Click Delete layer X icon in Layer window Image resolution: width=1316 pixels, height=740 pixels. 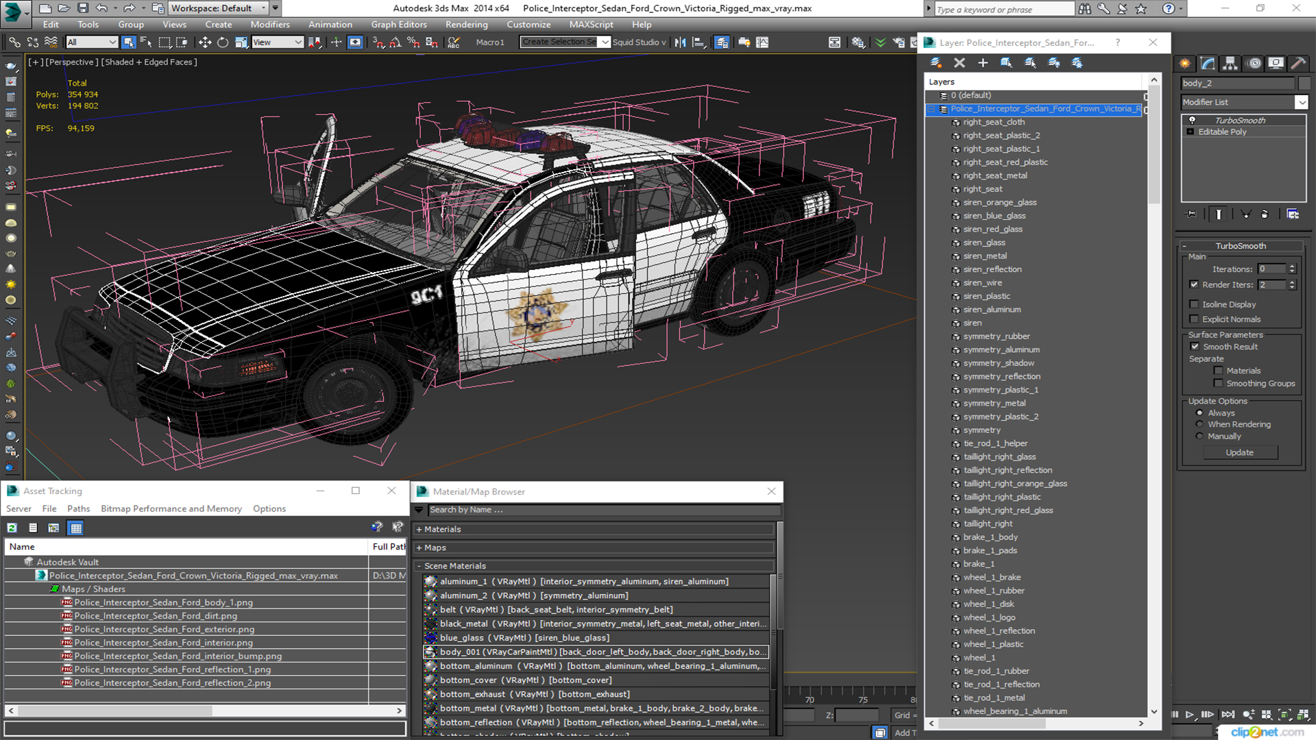point(960,62)
